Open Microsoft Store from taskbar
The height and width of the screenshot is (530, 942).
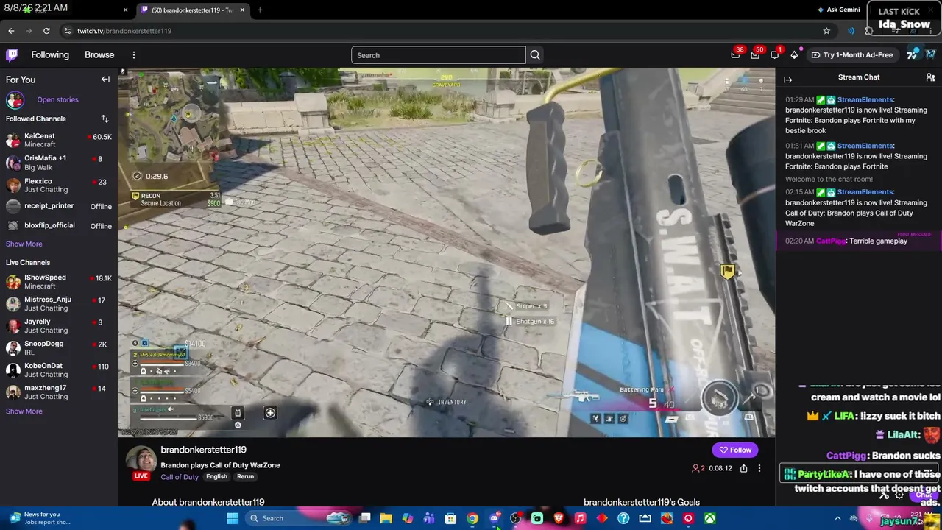click(x=450, y=518)
